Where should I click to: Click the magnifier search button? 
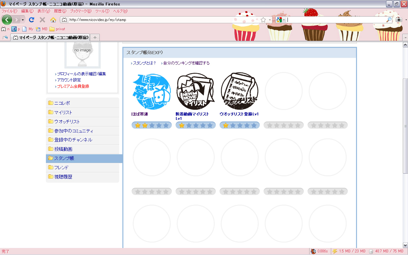tap(389, 20)
